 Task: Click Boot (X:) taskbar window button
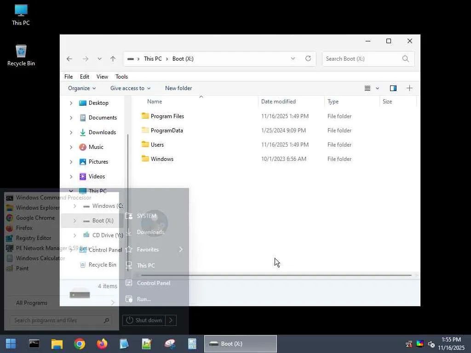pyautogui.click(x=240, y=344)
